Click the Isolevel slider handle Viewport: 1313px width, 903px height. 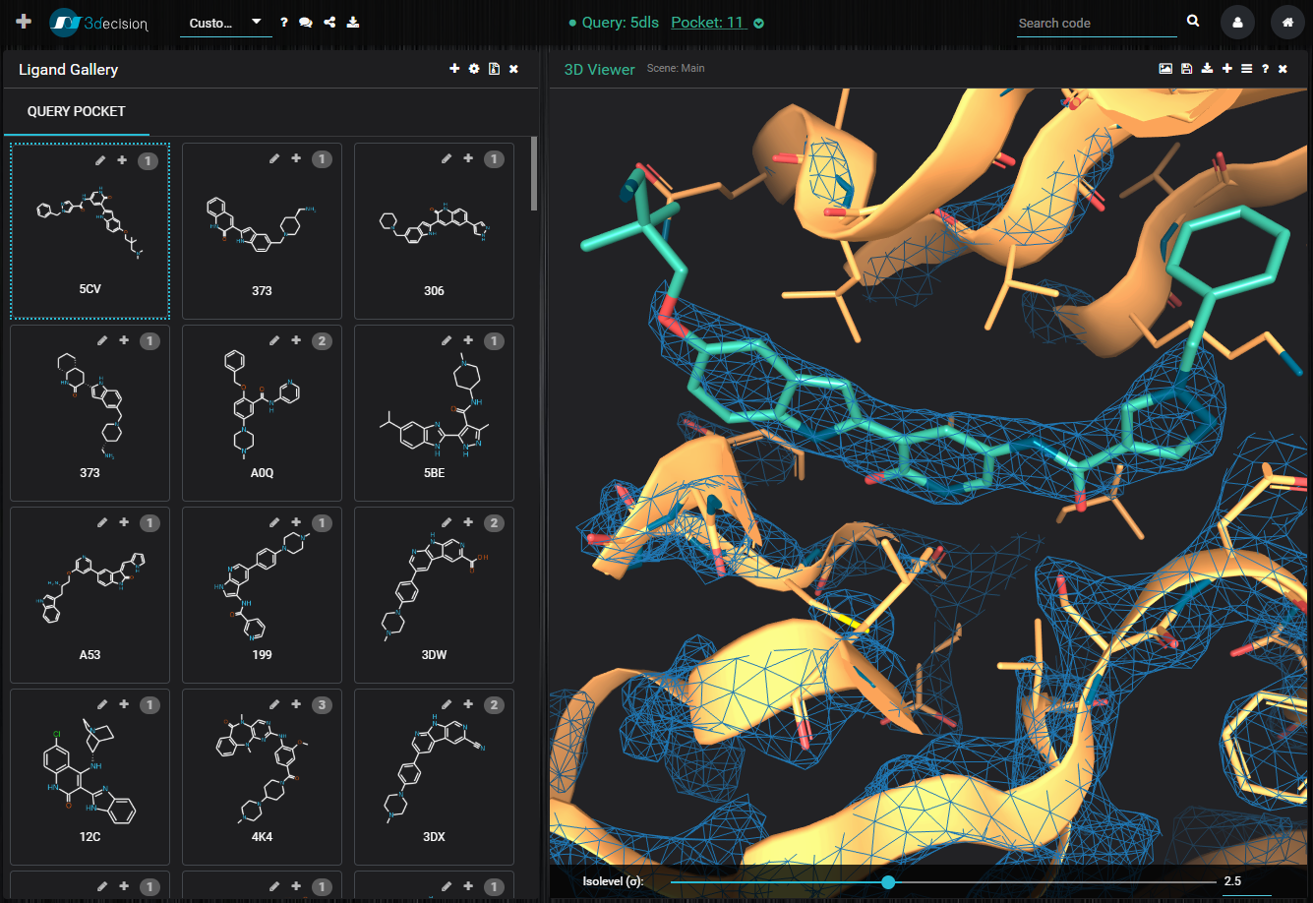coord(888,882)
